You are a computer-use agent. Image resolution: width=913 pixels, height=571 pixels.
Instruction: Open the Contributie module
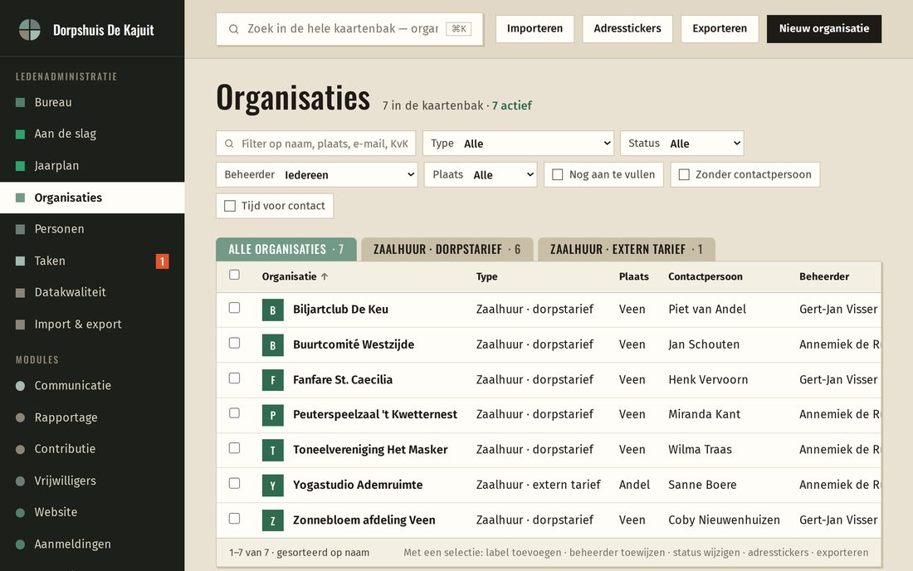(92, 449)
